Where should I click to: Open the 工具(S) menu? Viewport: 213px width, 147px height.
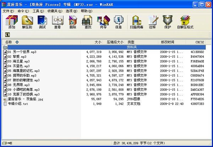coord(38,11)
